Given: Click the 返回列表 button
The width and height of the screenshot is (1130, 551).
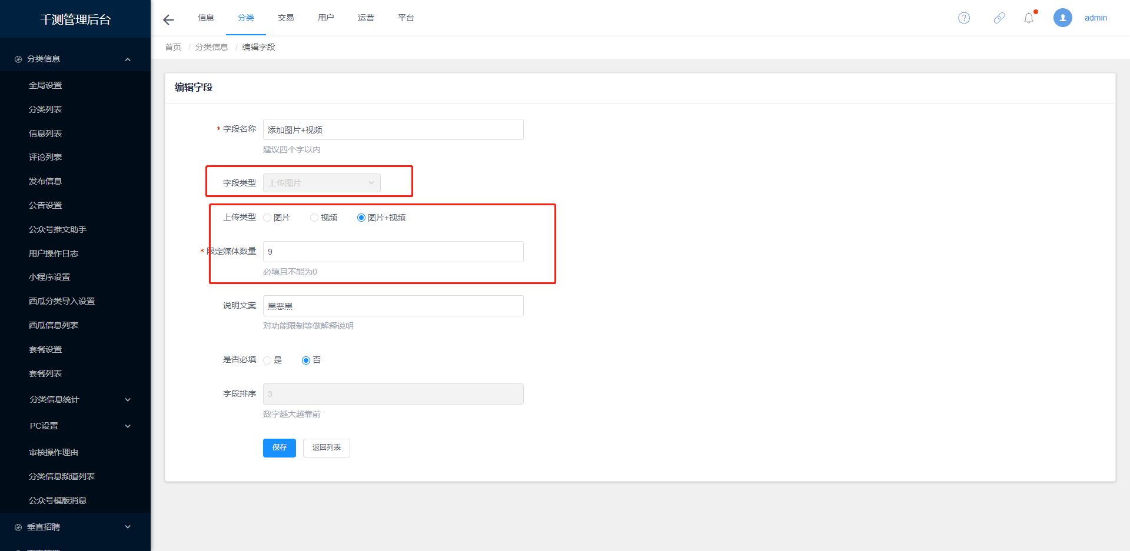Looking at the screenshot, I should (327, 448).
